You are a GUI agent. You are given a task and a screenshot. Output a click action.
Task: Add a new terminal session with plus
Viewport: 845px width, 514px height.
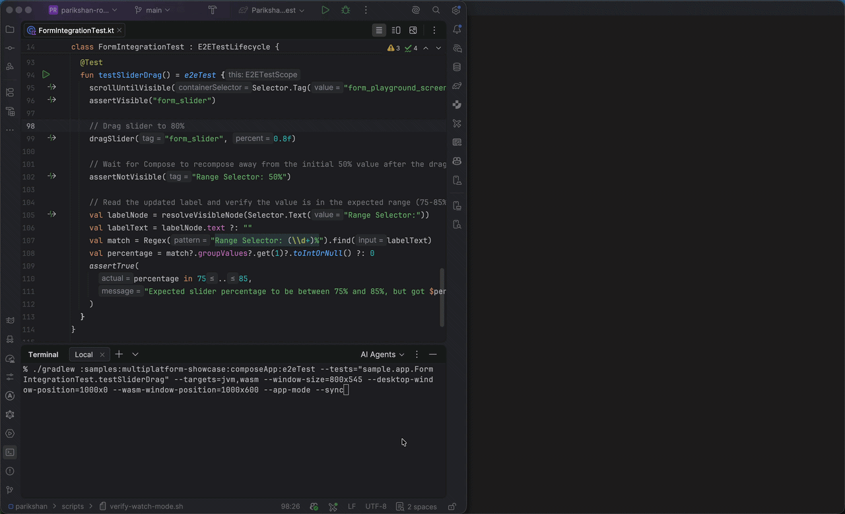point(119,354)
